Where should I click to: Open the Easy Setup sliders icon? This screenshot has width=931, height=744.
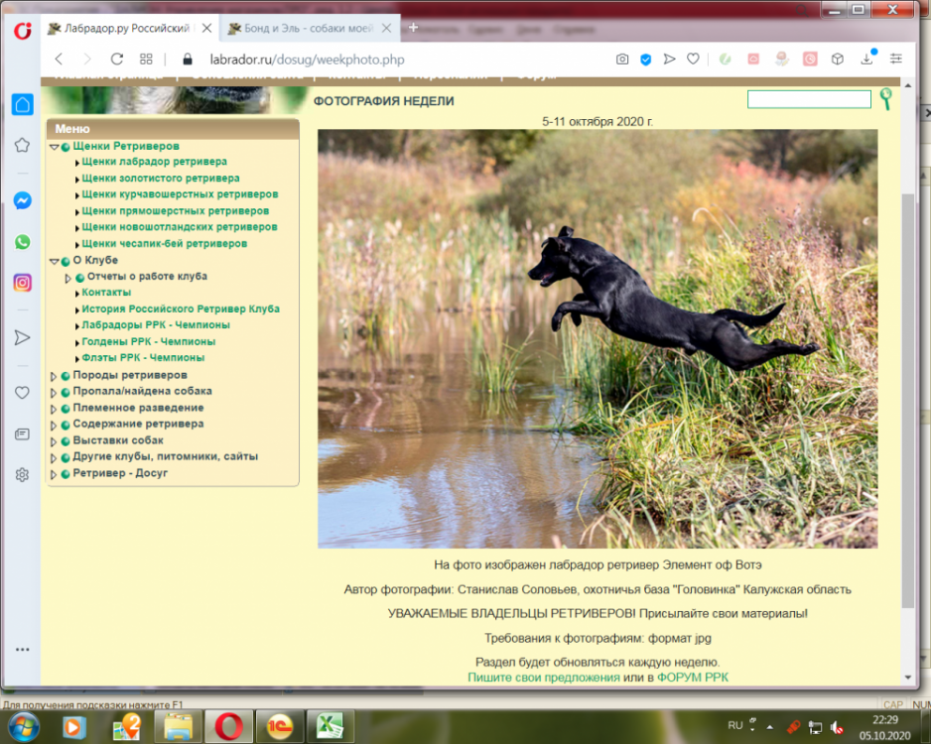click(895, 60)
